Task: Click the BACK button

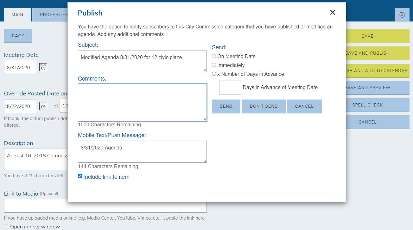Action: pos(18,36)
